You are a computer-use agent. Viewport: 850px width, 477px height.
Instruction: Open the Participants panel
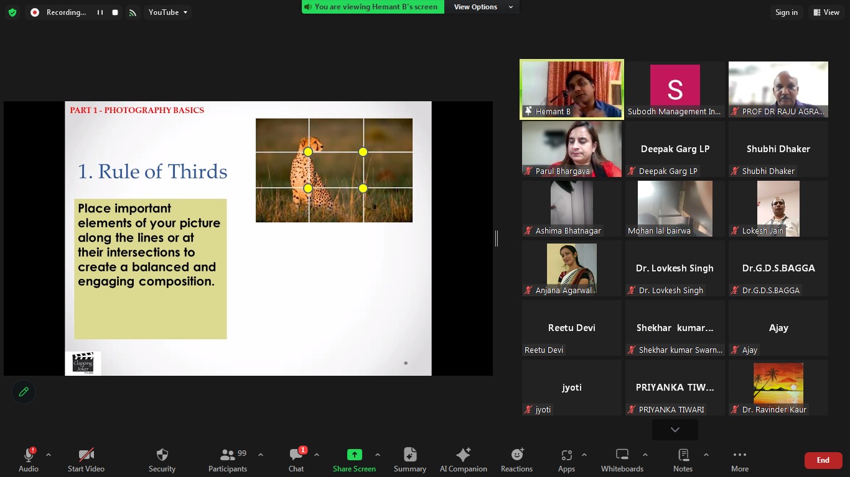click(x=228, y=460)
